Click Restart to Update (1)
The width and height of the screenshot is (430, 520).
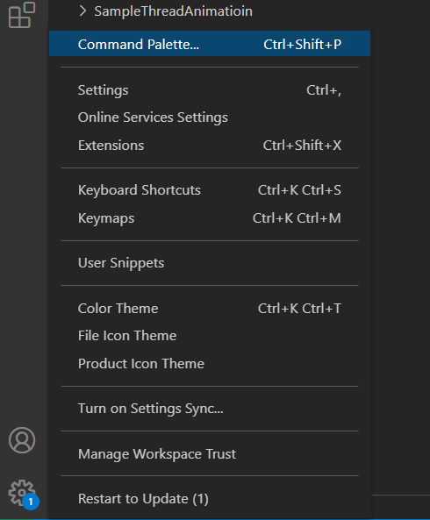(x=210, y=499)
